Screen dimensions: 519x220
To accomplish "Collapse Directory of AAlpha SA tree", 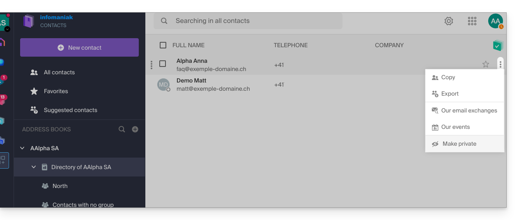I will pyautogui.click(x=34, y=167).
